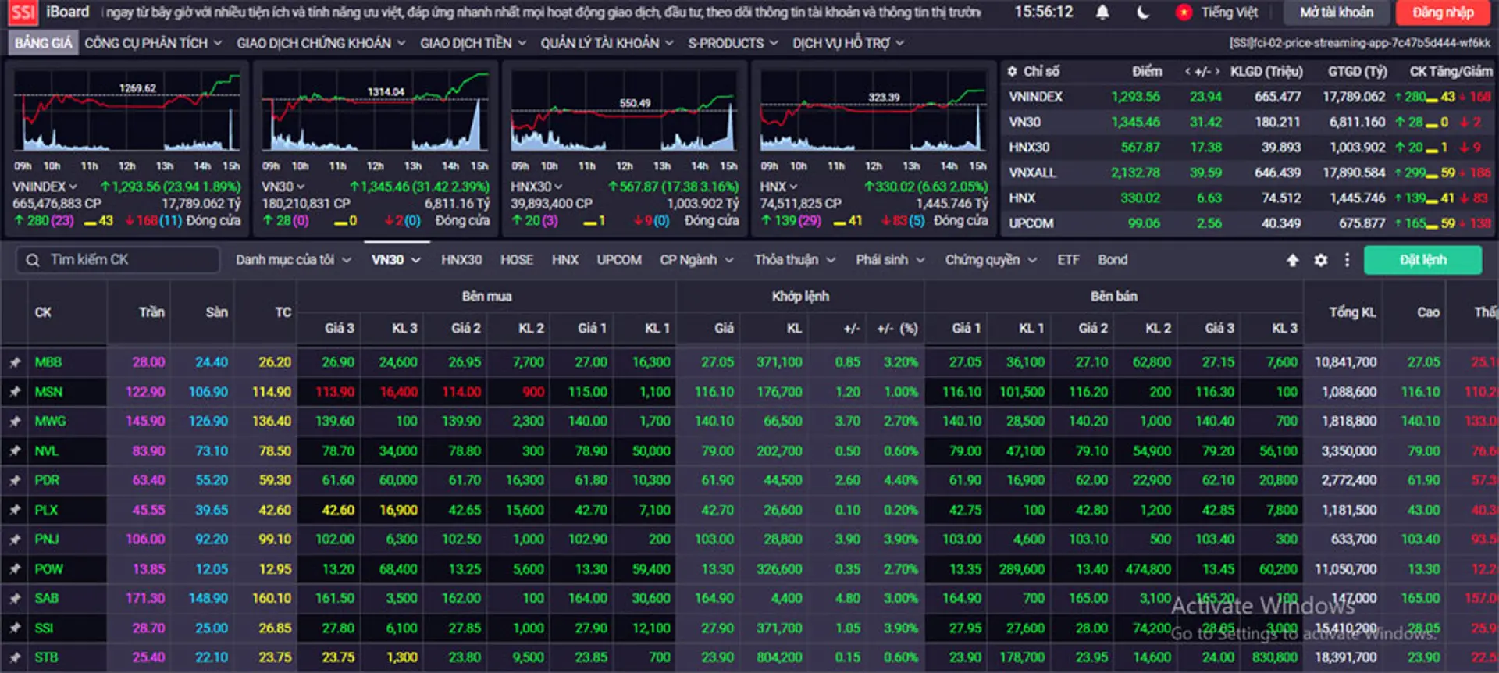
Task: Click pin icon on SAB row
Action: tap(14, 599)
